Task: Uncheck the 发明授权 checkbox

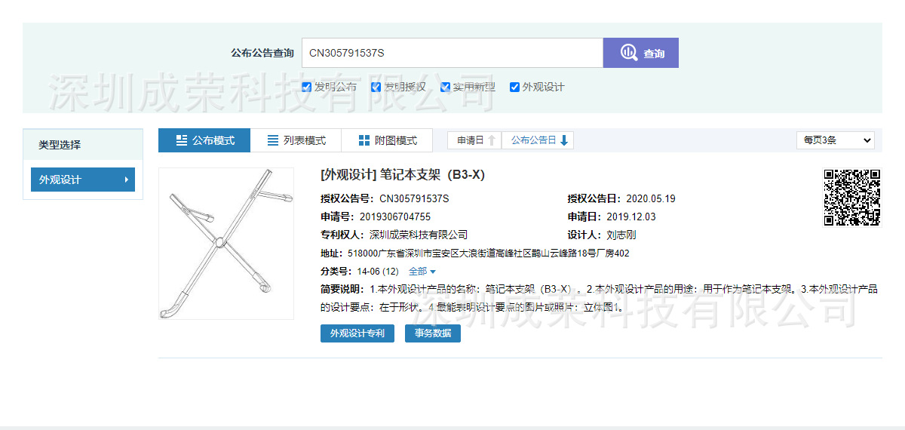Action: (x=376, y=87)
